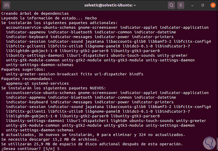
Task: Click 'fcitx' in suggested packages
Action: click(x=86, y=74)
